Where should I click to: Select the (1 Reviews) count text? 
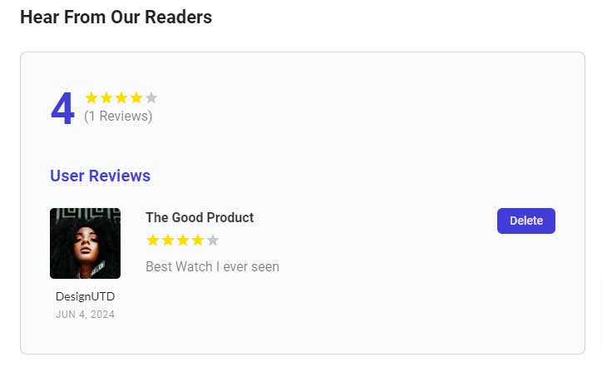coord(118,117)
